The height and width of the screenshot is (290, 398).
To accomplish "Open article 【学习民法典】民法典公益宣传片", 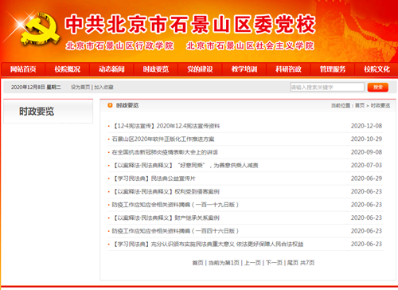I will pyautogui.click(x=154, y=178).
